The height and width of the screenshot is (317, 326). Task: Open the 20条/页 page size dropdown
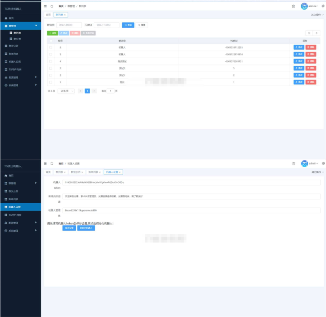pos(66,91)
